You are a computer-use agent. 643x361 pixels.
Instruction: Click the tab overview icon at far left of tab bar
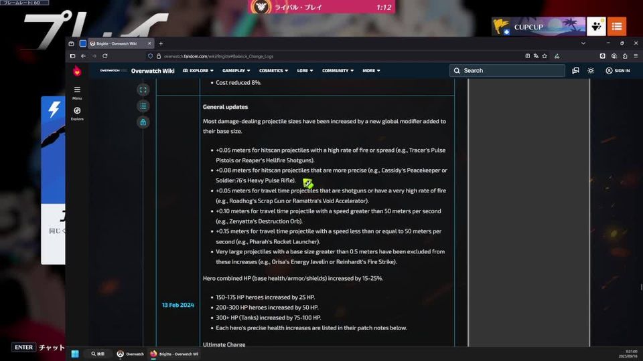(72, 43)
